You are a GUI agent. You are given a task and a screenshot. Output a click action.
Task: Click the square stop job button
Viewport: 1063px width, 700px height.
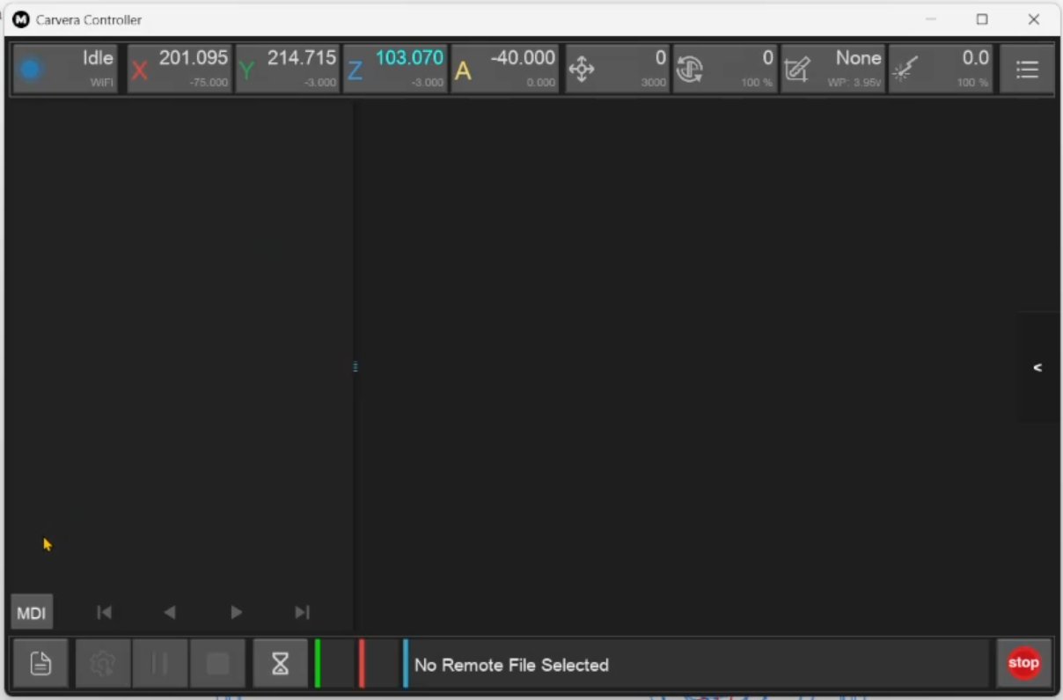pyautogui.click(x=217, y=663)
